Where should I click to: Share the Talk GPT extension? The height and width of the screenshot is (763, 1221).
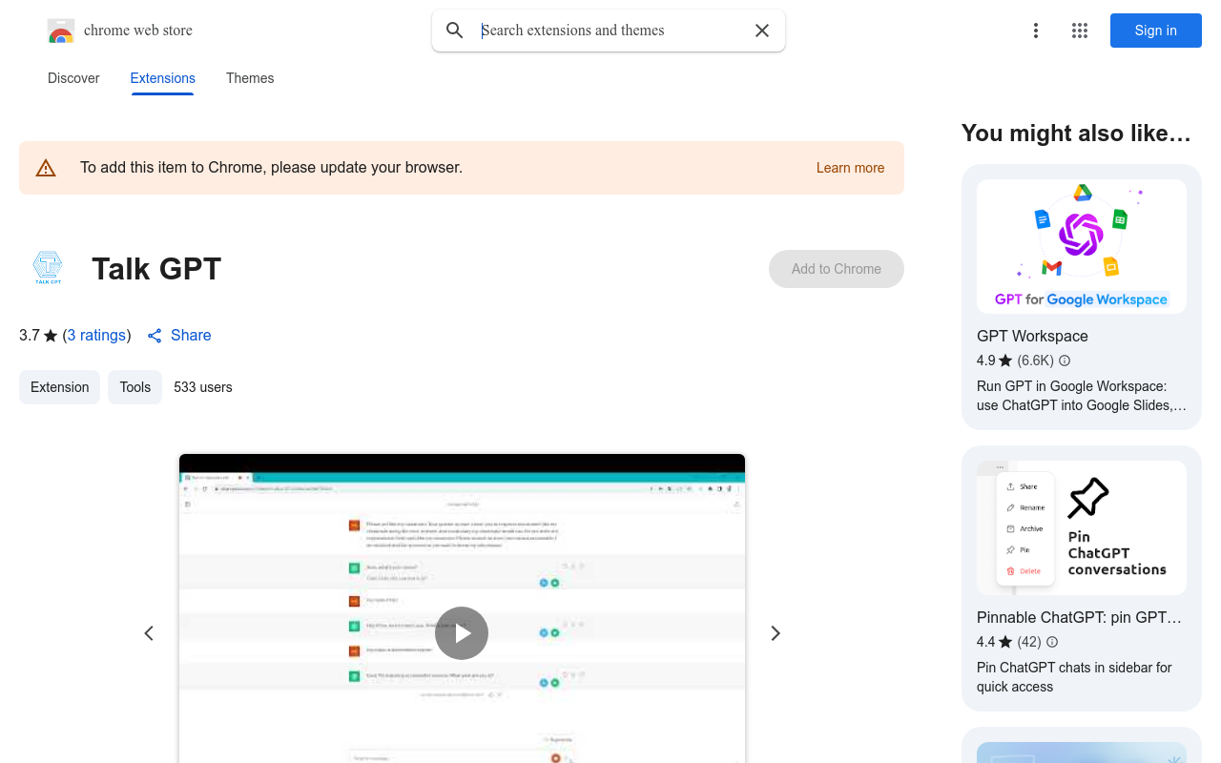coord(179,335)
